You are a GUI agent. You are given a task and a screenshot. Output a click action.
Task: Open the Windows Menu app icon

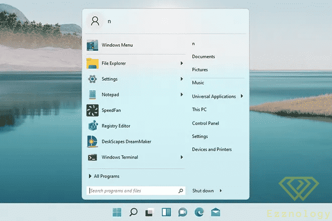93,45
